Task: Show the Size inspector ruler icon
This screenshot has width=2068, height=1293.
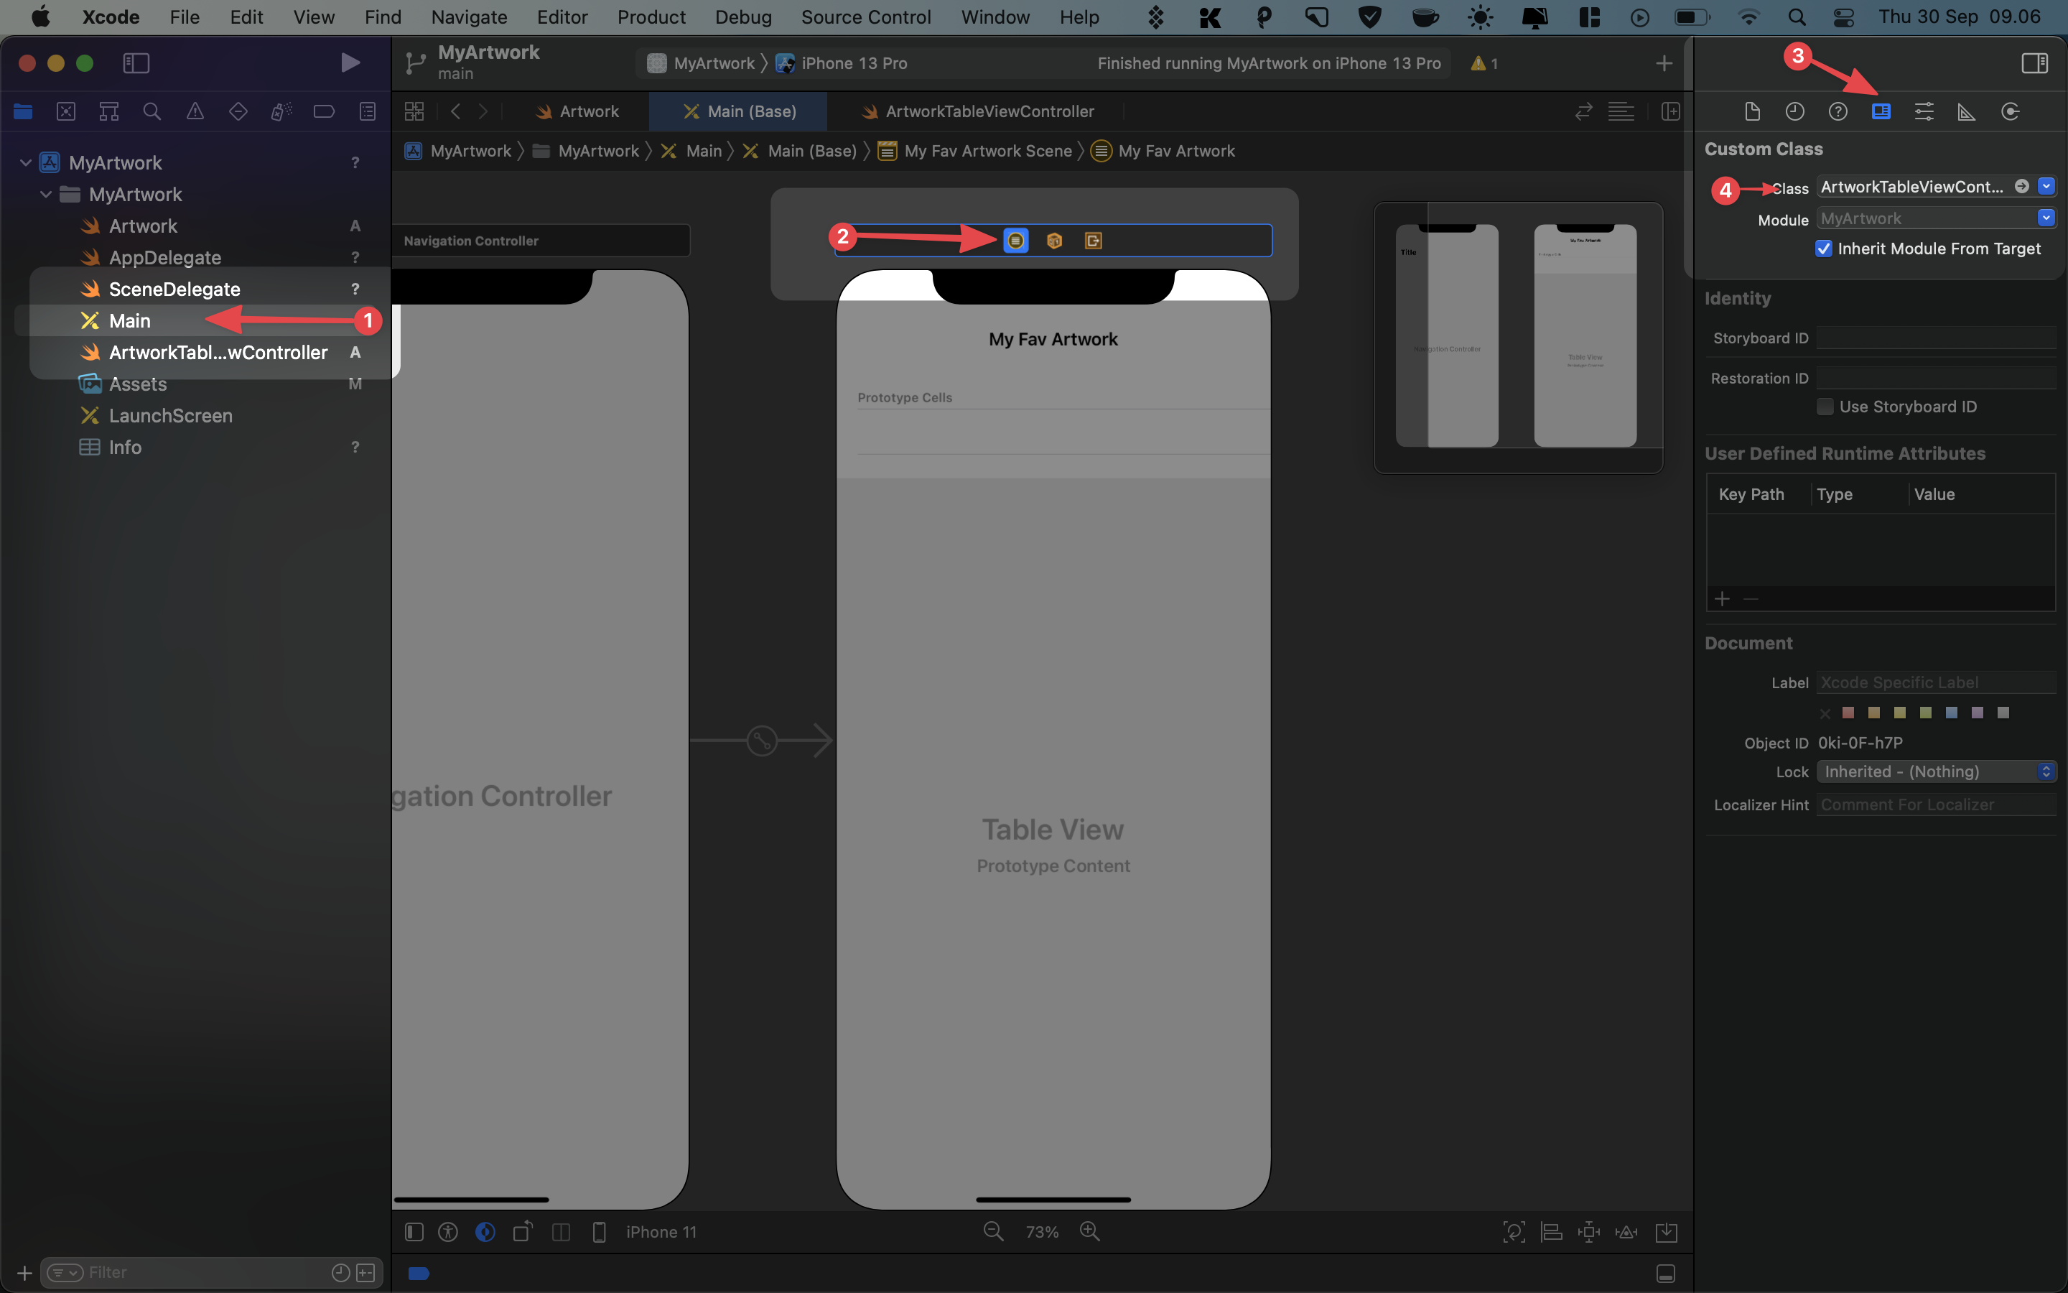Action: pos(1966,112)
